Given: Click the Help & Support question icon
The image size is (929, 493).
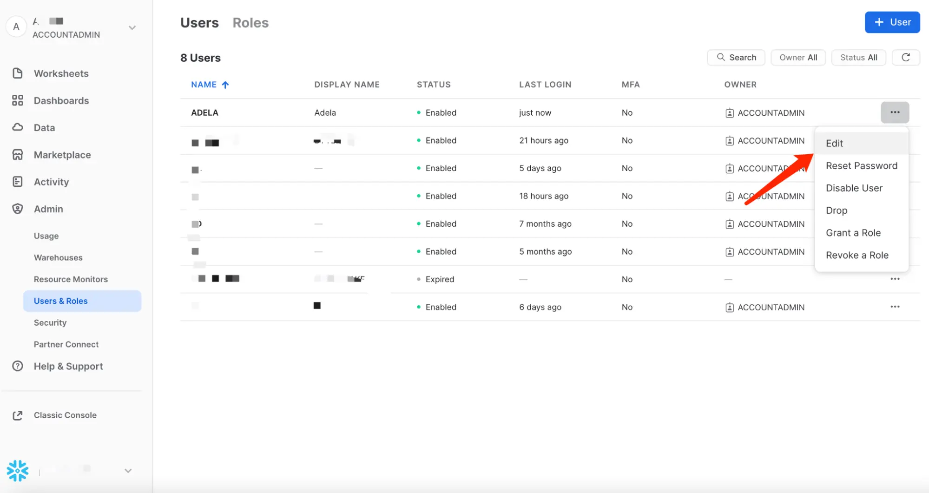Looking at the screenshot, I should click(x=18, y=366).
